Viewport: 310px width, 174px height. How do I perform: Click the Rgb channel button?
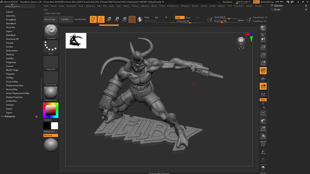tap(157, 17)
